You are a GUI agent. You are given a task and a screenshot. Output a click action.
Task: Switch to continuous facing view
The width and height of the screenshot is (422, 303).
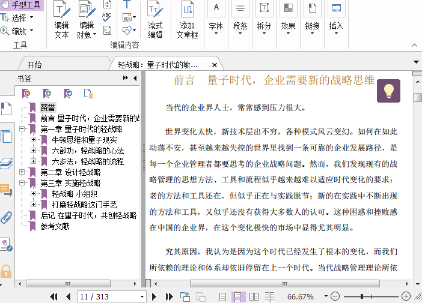[269, 297]
